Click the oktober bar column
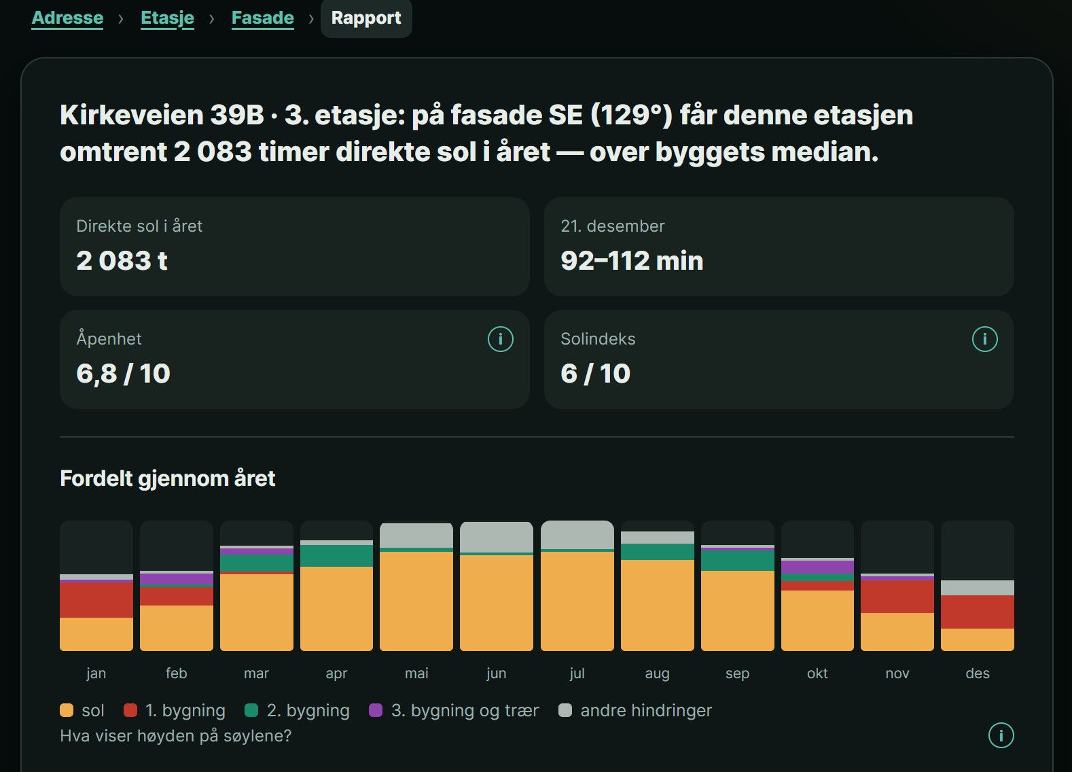This screenshot has width=1072, height=772. [x=817, y=586]
